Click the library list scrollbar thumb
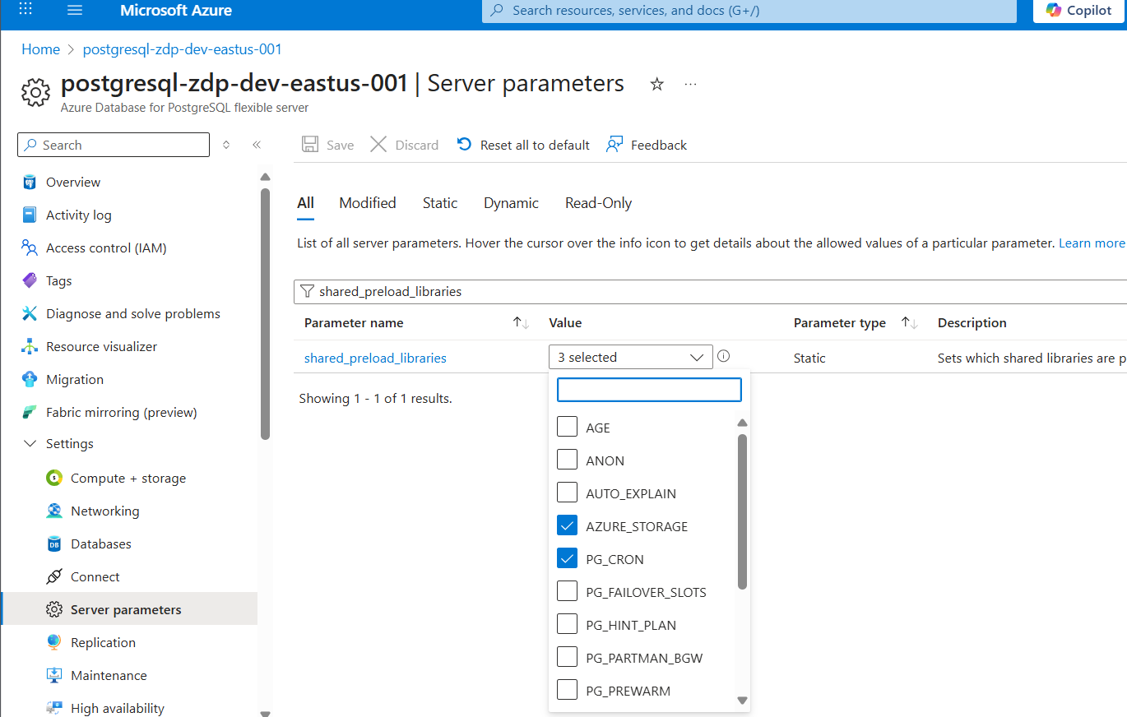 [742, 511]
